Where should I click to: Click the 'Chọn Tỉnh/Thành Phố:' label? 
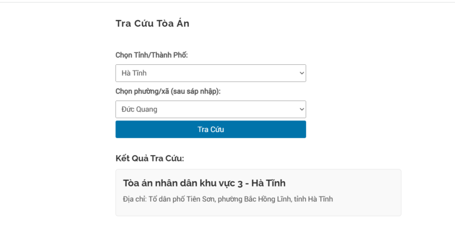(x=151, y=55)
